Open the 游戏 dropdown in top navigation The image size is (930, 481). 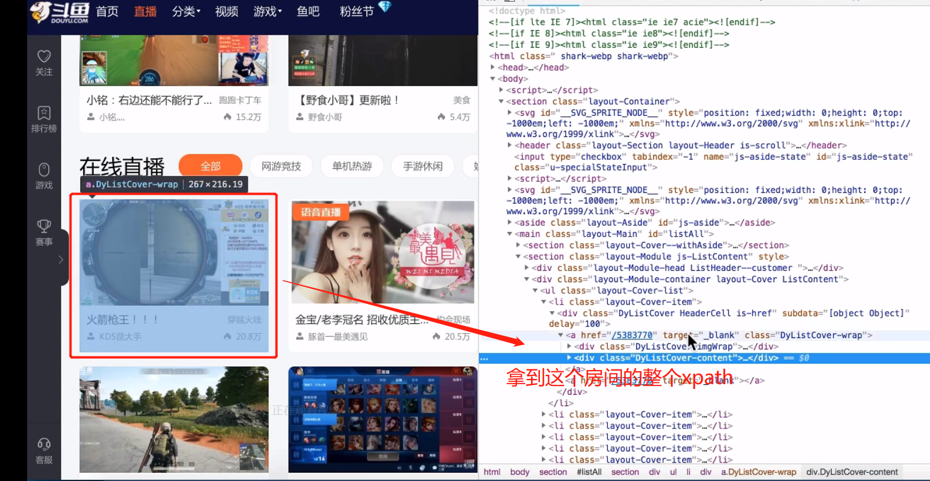tap(267, 11)
